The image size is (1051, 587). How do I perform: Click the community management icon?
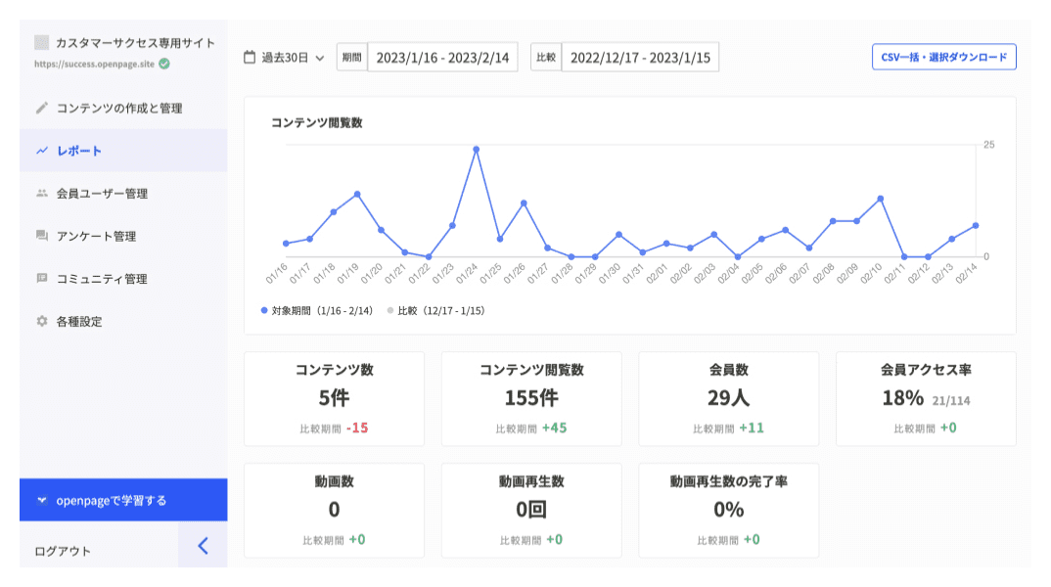(x=41, y=278)
